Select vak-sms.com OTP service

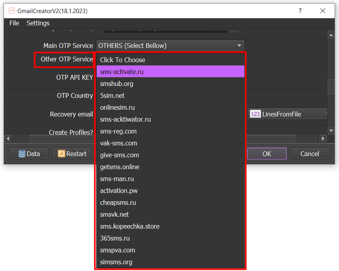(x=170, y=143)
